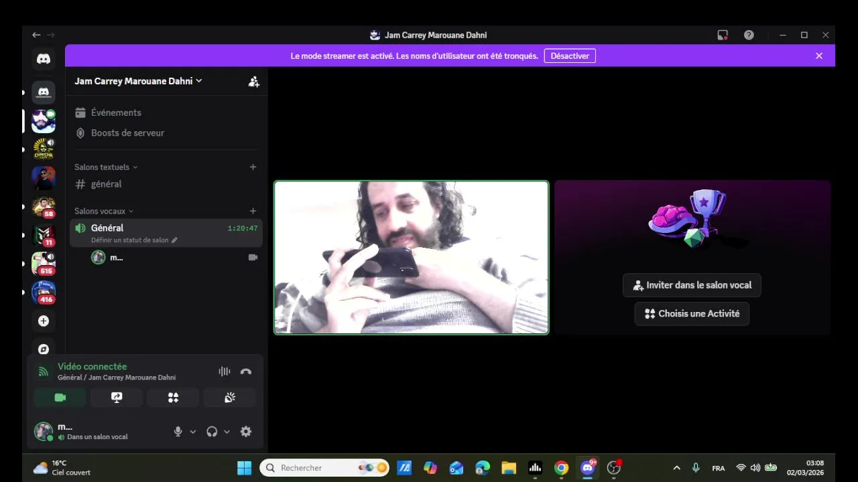Create channel in Salons vocaux with plus

tap(253, 211)
